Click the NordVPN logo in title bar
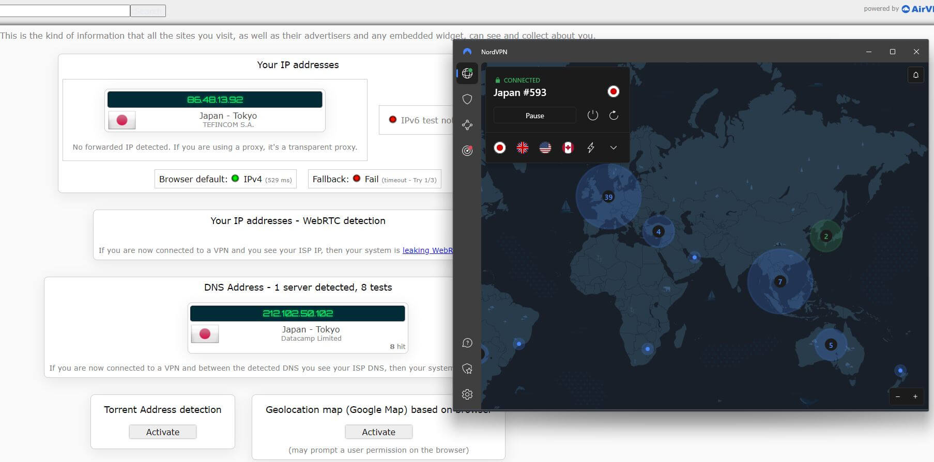This screenshot has width=934, height=462. [x=467, y=52]
